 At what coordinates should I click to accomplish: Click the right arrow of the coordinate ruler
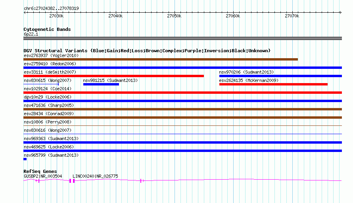pyautogui.click(x=341, y=13)
